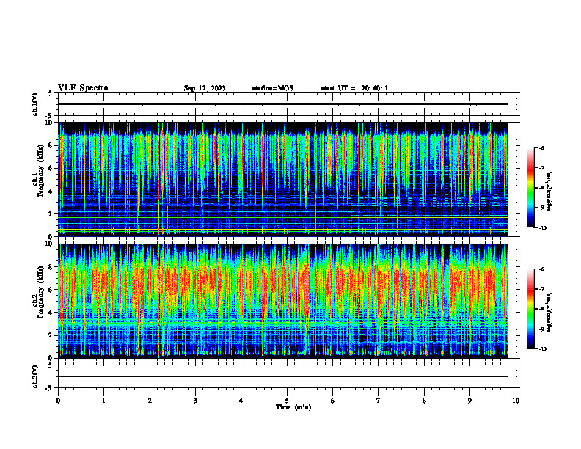Click the ch.1 spectrogram colorbar
The height and width of the screenshot is (449, 581).
pos(530,188)
